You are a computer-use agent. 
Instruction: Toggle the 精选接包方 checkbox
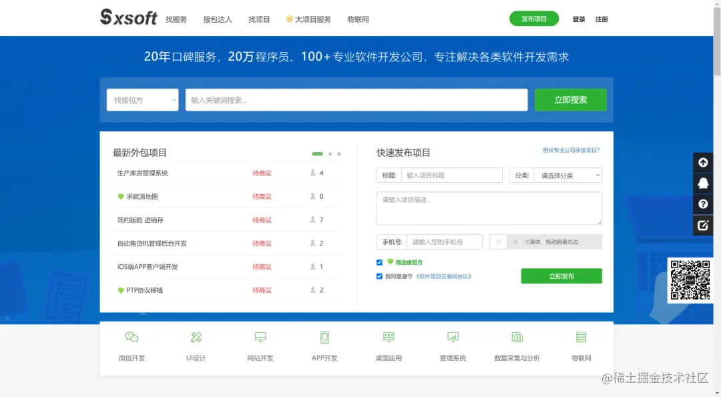pos(379,262)
